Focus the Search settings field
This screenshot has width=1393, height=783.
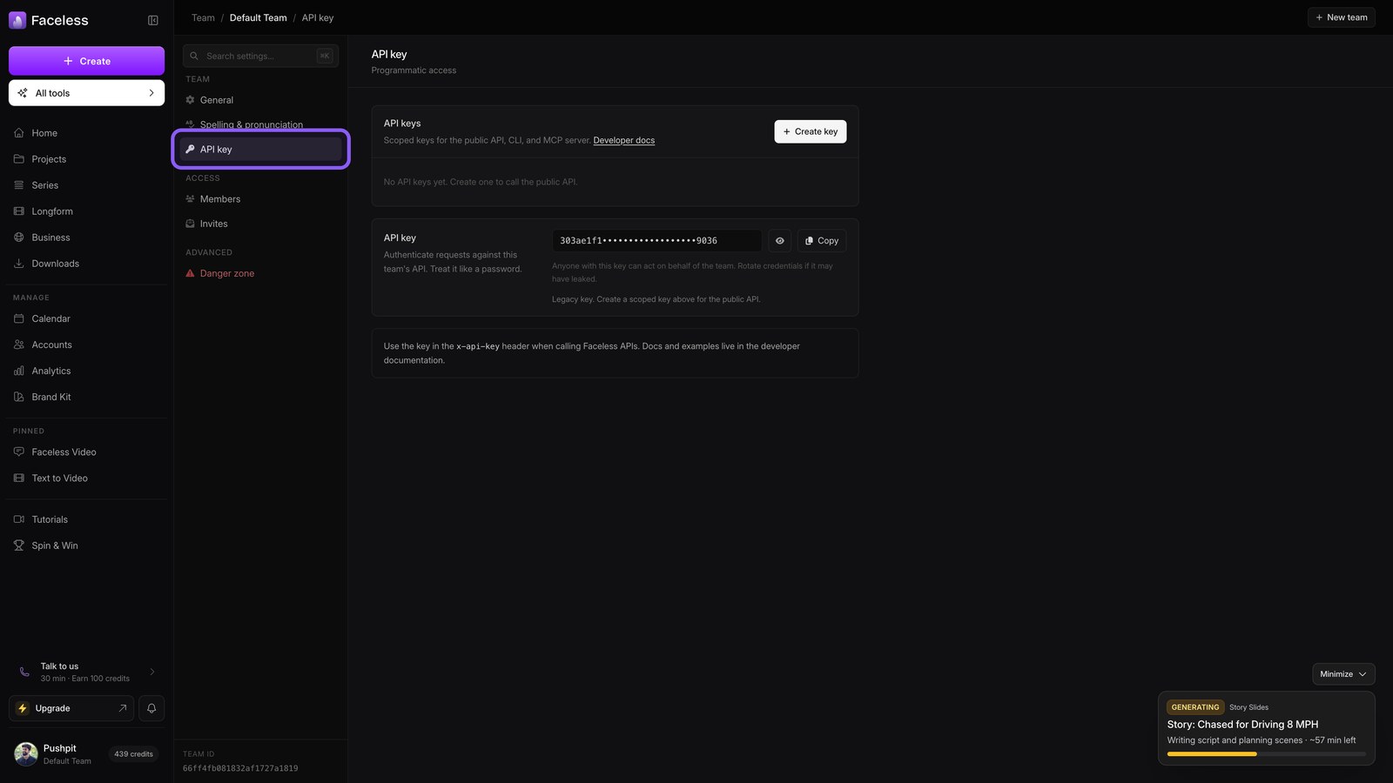(260, 56)
